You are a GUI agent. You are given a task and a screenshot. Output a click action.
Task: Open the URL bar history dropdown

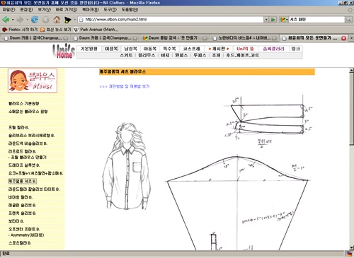tap(266, 20)
